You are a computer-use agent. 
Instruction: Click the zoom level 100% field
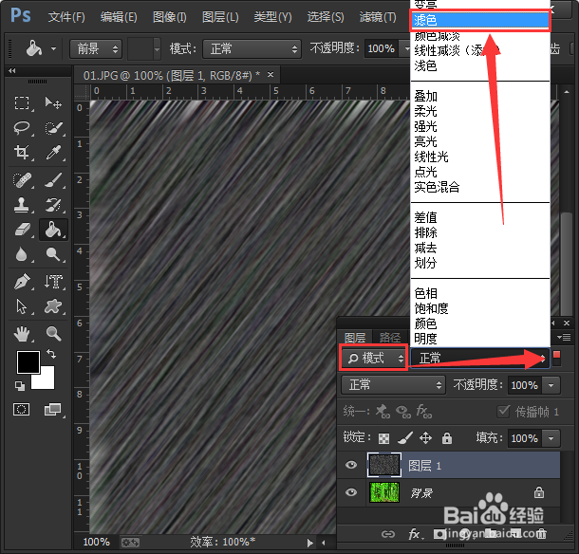point(97,542)
